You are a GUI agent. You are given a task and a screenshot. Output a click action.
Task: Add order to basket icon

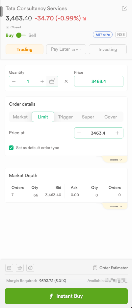(x=20, y=268)
